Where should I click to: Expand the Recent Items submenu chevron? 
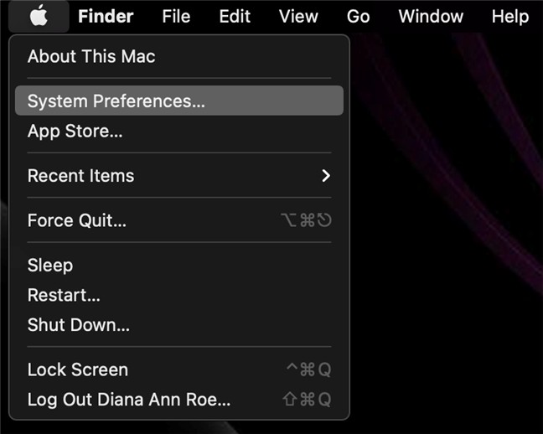coord(326,176)
